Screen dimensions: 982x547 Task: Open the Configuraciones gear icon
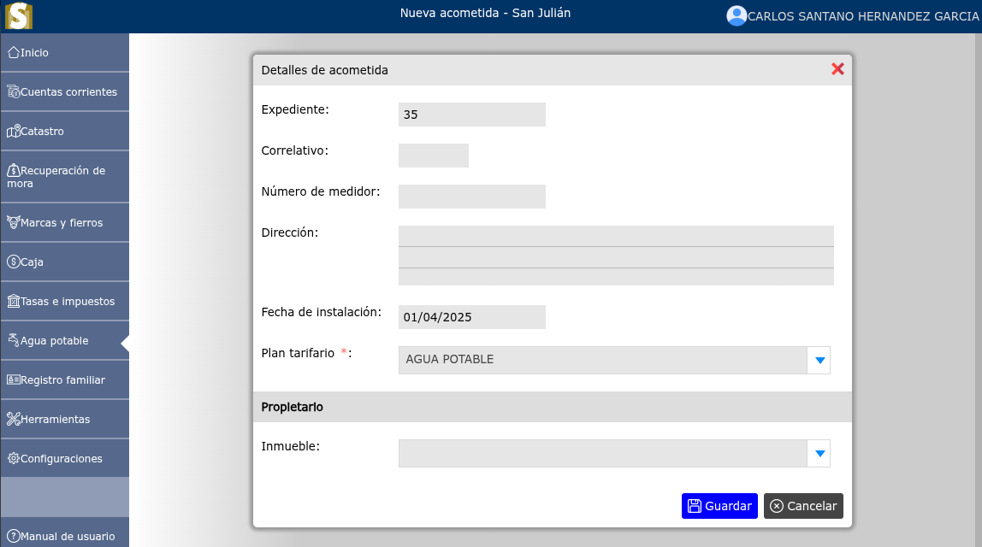click(13, 458)
